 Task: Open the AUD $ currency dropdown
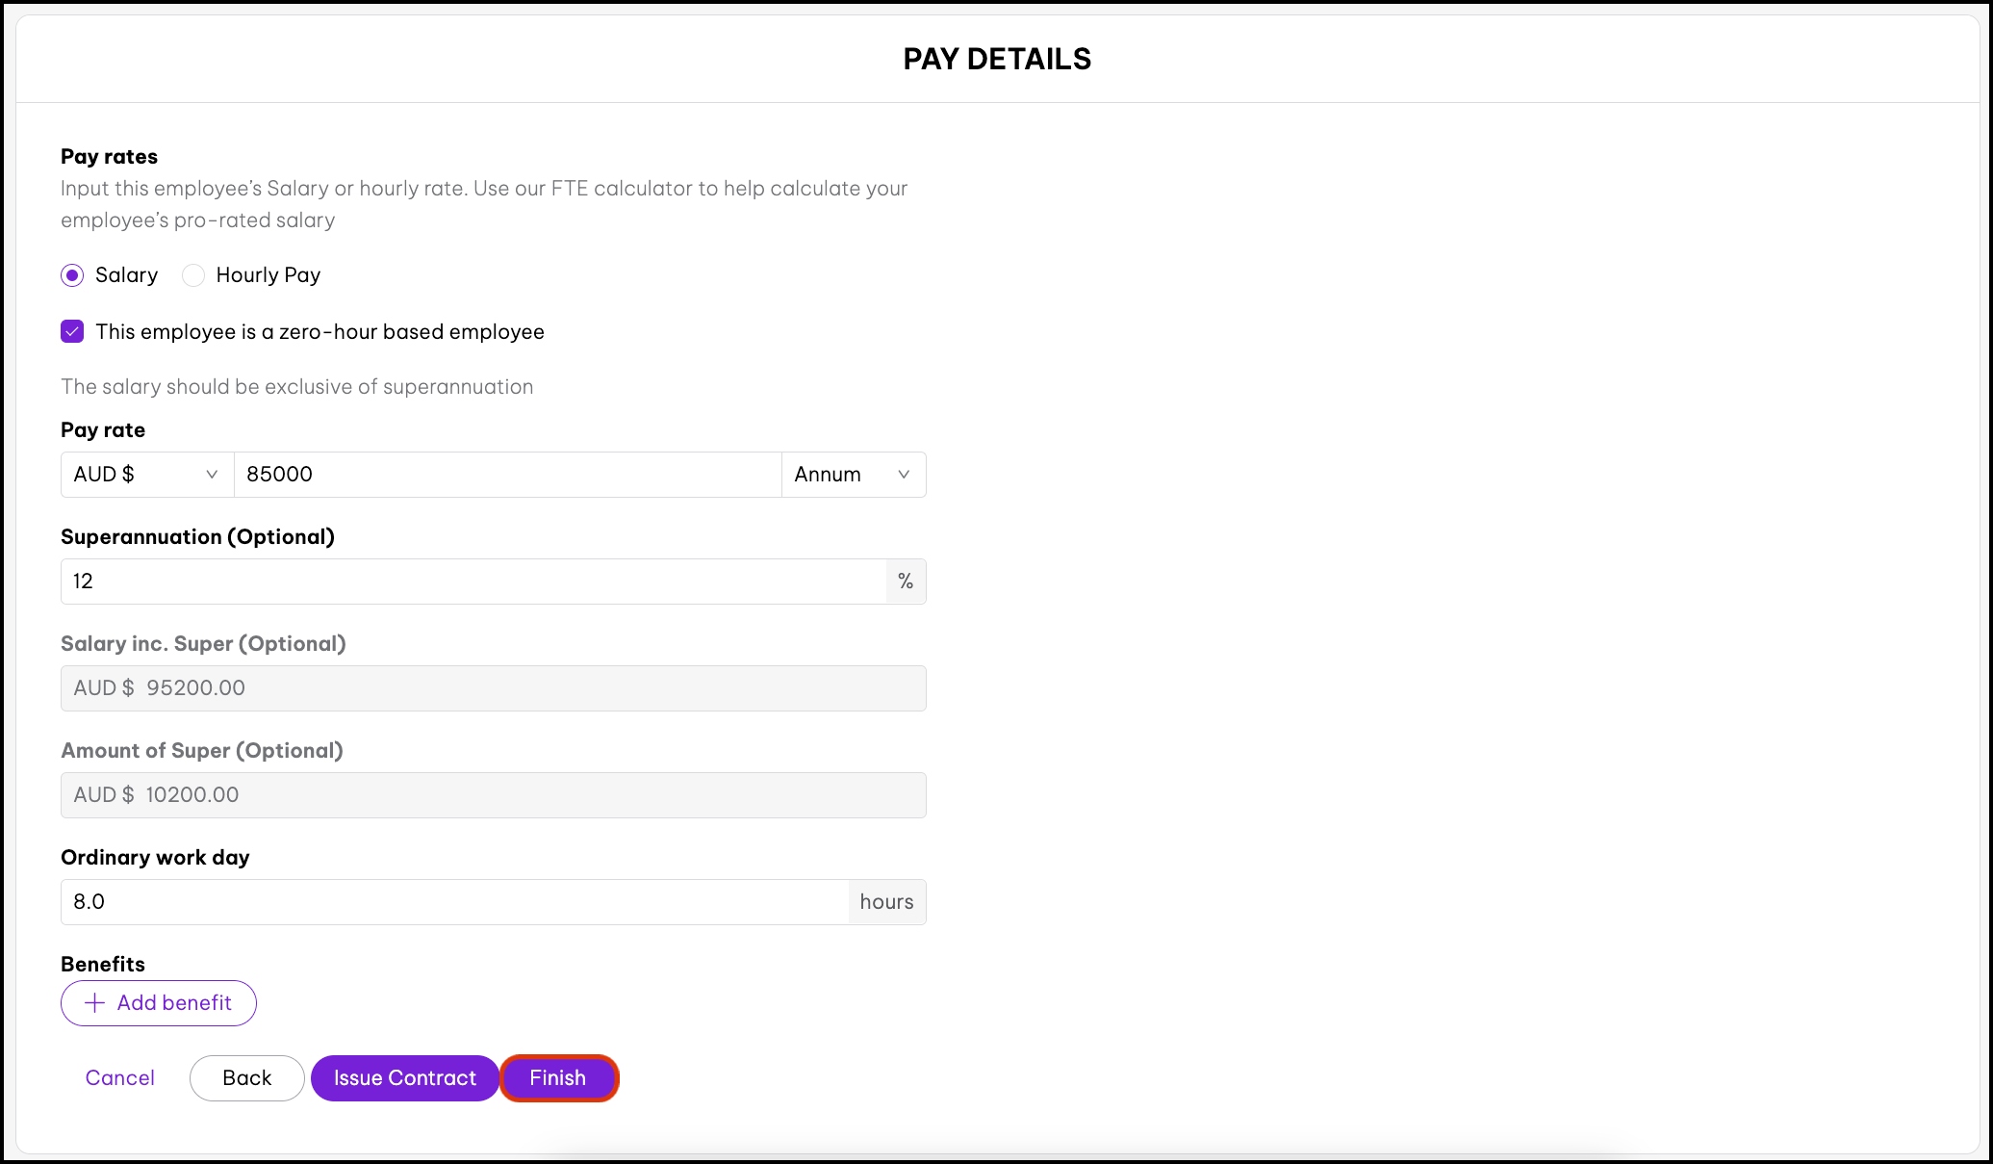click(146, 475)
